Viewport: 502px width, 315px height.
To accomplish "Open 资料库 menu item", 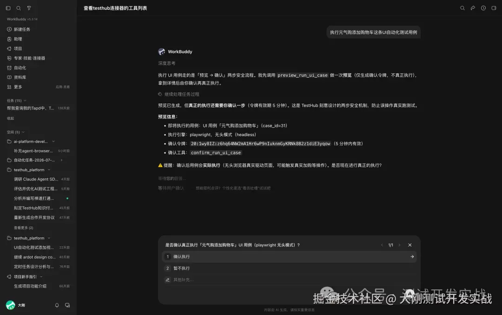I will point(20,78).
